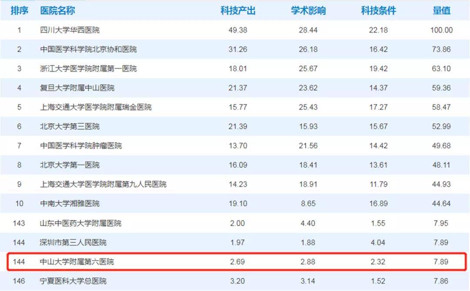Viewport: 470px width, 291px height.
Task: Click the 15.93 学术影响 value
Action: pyautogui.click(x=308, y=126)
